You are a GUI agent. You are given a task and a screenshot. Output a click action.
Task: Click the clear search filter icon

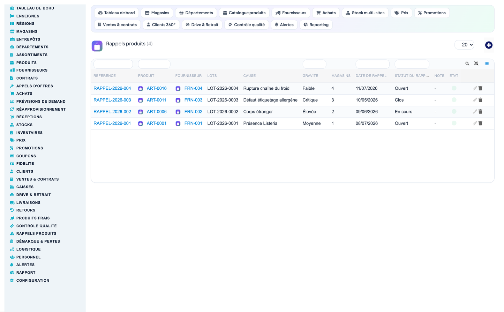(x=476, y=64)
